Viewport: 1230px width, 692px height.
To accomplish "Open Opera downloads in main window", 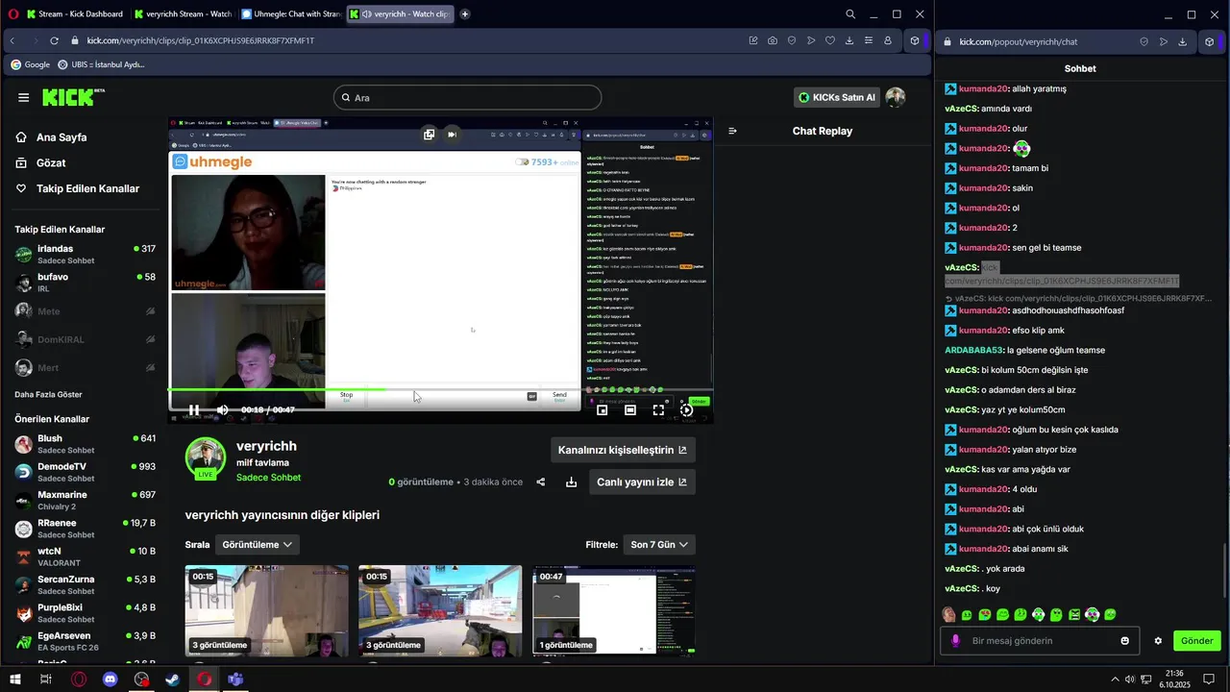I will tap(849, 40).
